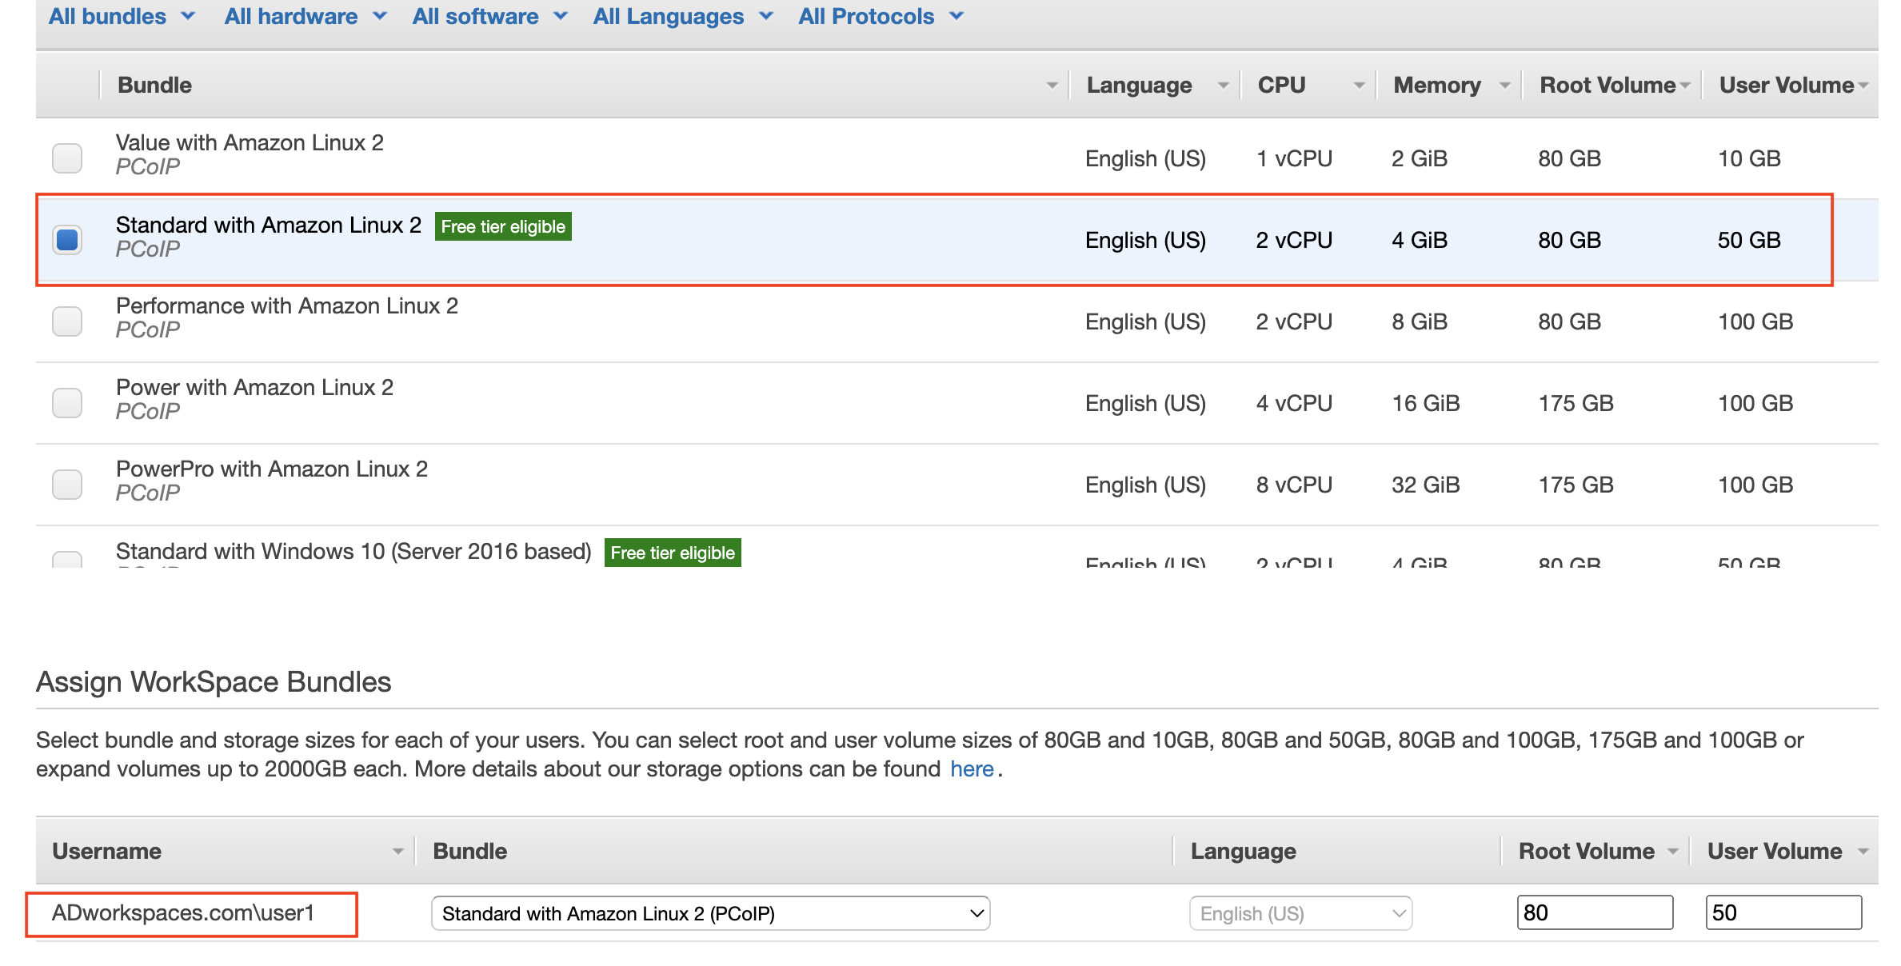Click the 8 GiB memory cell
Screen dimensions: 1901x966
pos(1420,321)
